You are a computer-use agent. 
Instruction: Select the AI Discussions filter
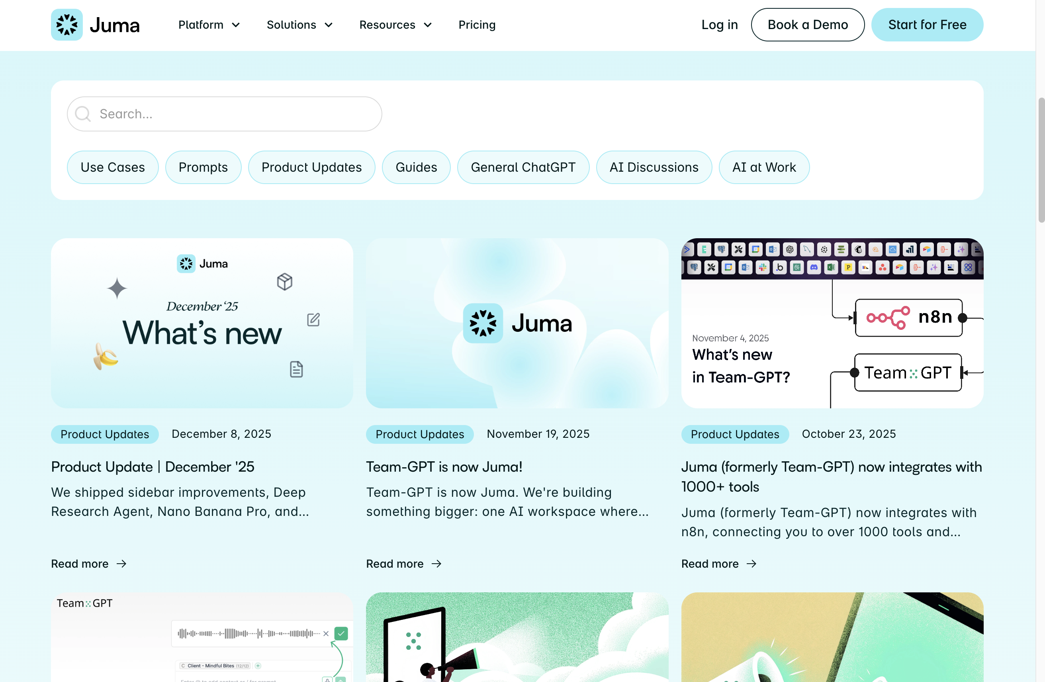(654, 167)
